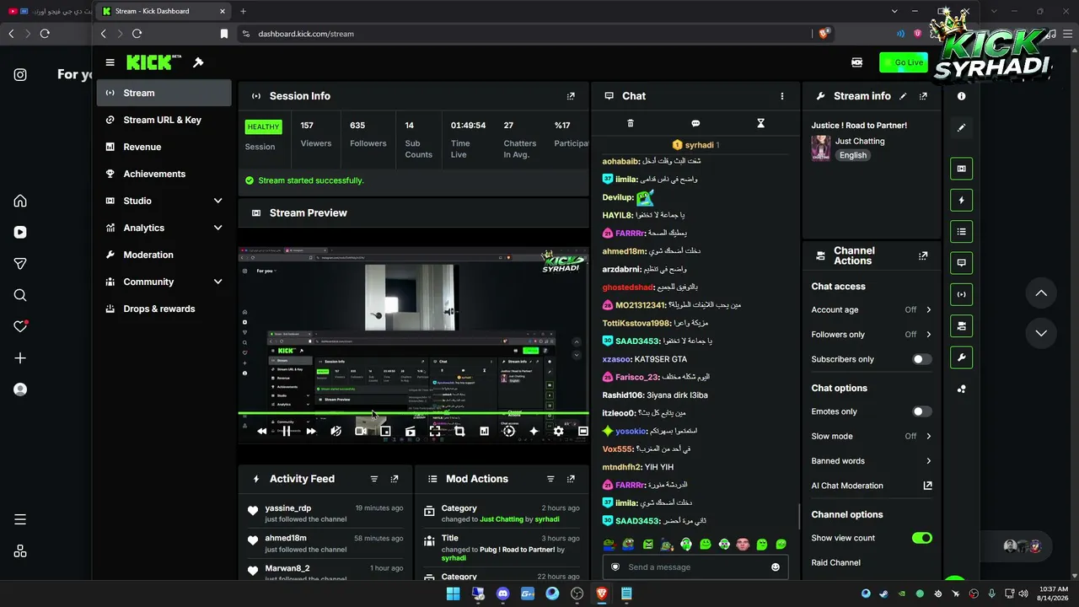Open the Windows Start menu
1079x607 pixels.
(454, 594)
